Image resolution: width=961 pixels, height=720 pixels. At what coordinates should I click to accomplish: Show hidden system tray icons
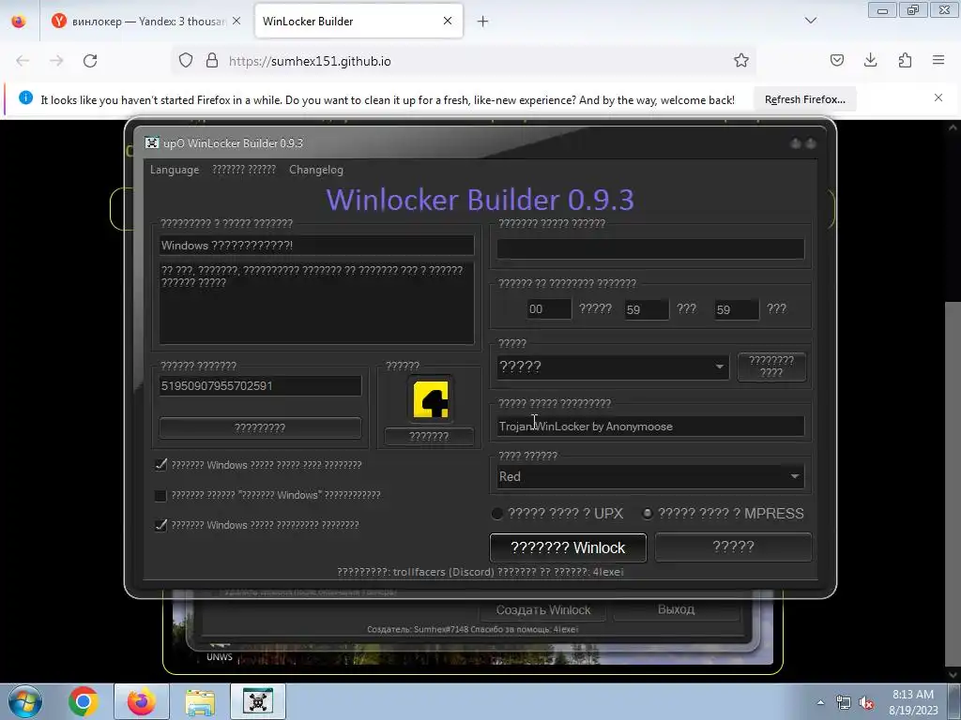coord(820,702)
